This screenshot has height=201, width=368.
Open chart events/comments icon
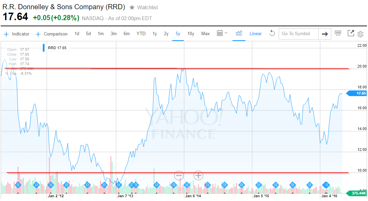point(338,33)
